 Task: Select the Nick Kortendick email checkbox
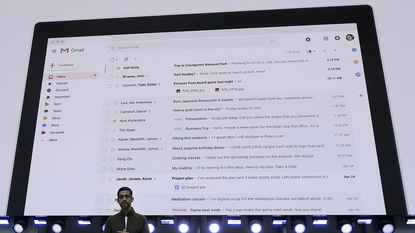(x=107, y=121)
